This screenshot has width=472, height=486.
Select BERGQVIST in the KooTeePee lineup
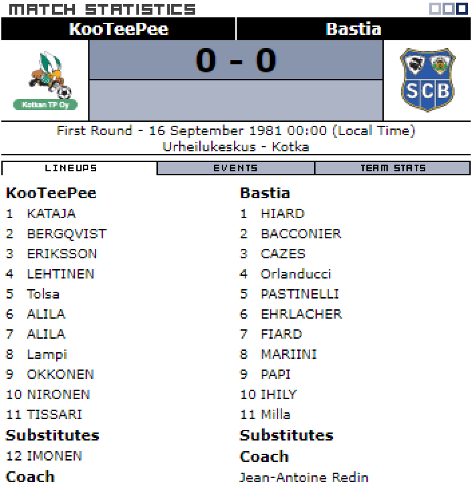pyautogui.click(x=66, y=234)
